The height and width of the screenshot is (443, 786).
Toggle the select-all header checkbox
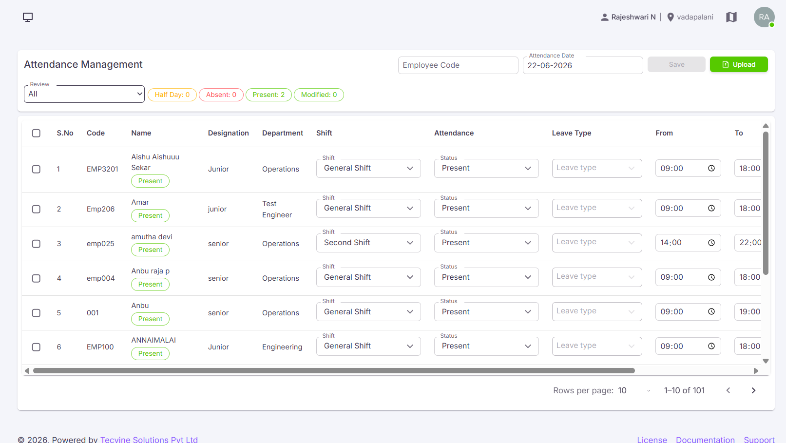tap(36, 133)
